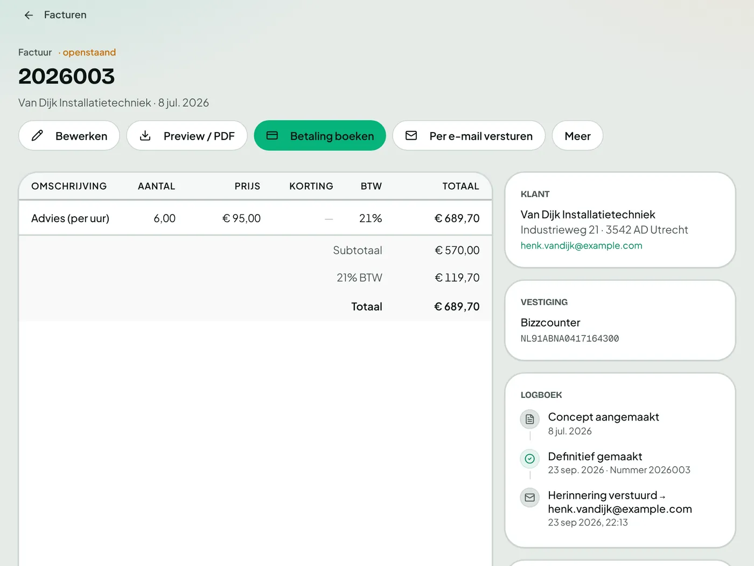
Task: Click the Aantal column header
Action: point(156,187)
